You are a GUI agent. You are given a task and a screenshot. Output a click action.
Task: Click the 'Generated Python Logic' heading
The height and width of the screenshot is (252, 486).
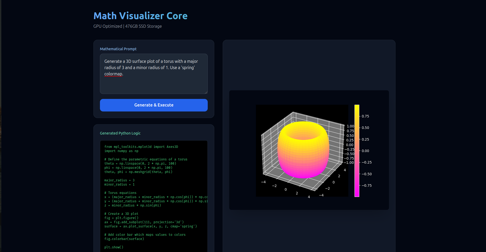click(x=120, y=133)
